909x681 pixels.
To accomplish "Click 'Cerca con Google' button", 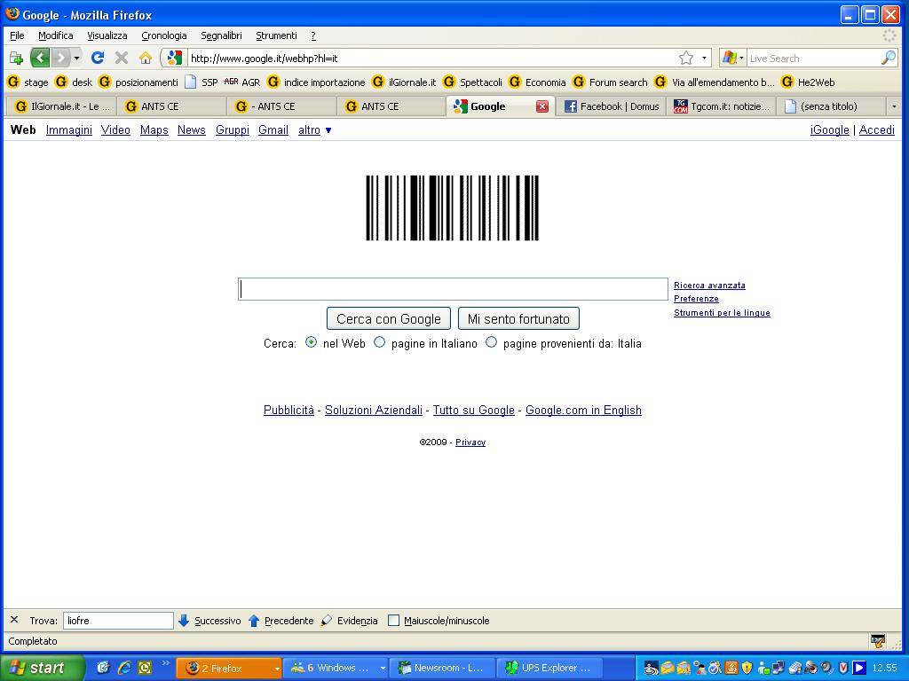I will click(x=389, y=318).
